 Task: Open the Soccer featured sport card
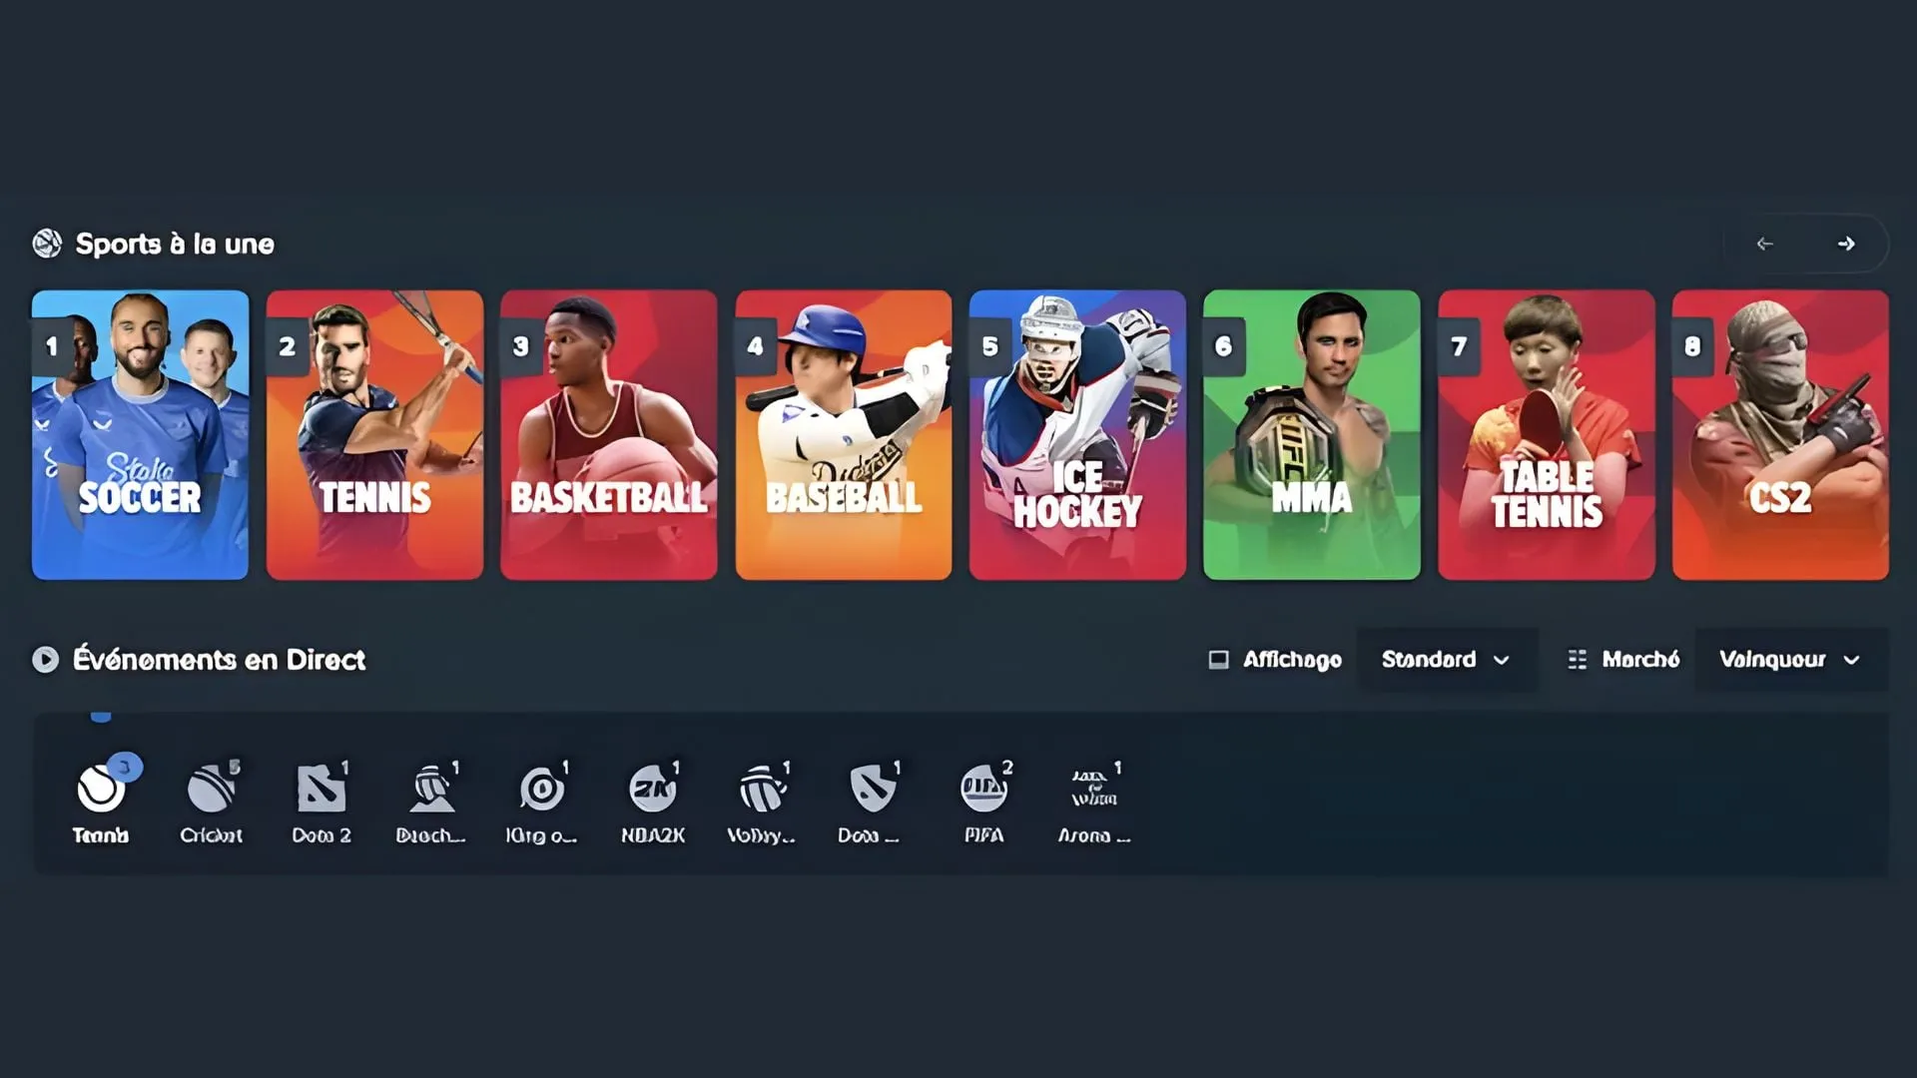point(140,435)
